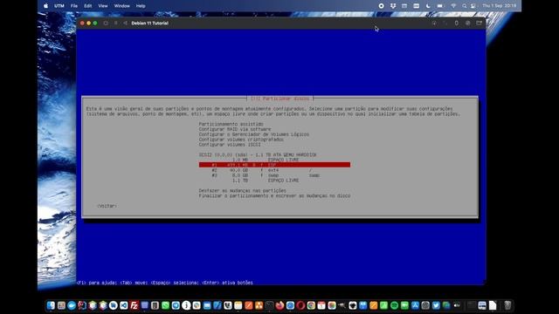Open the Apple menu
Viewport: 559px width, 314px height.
pos(45,6)
